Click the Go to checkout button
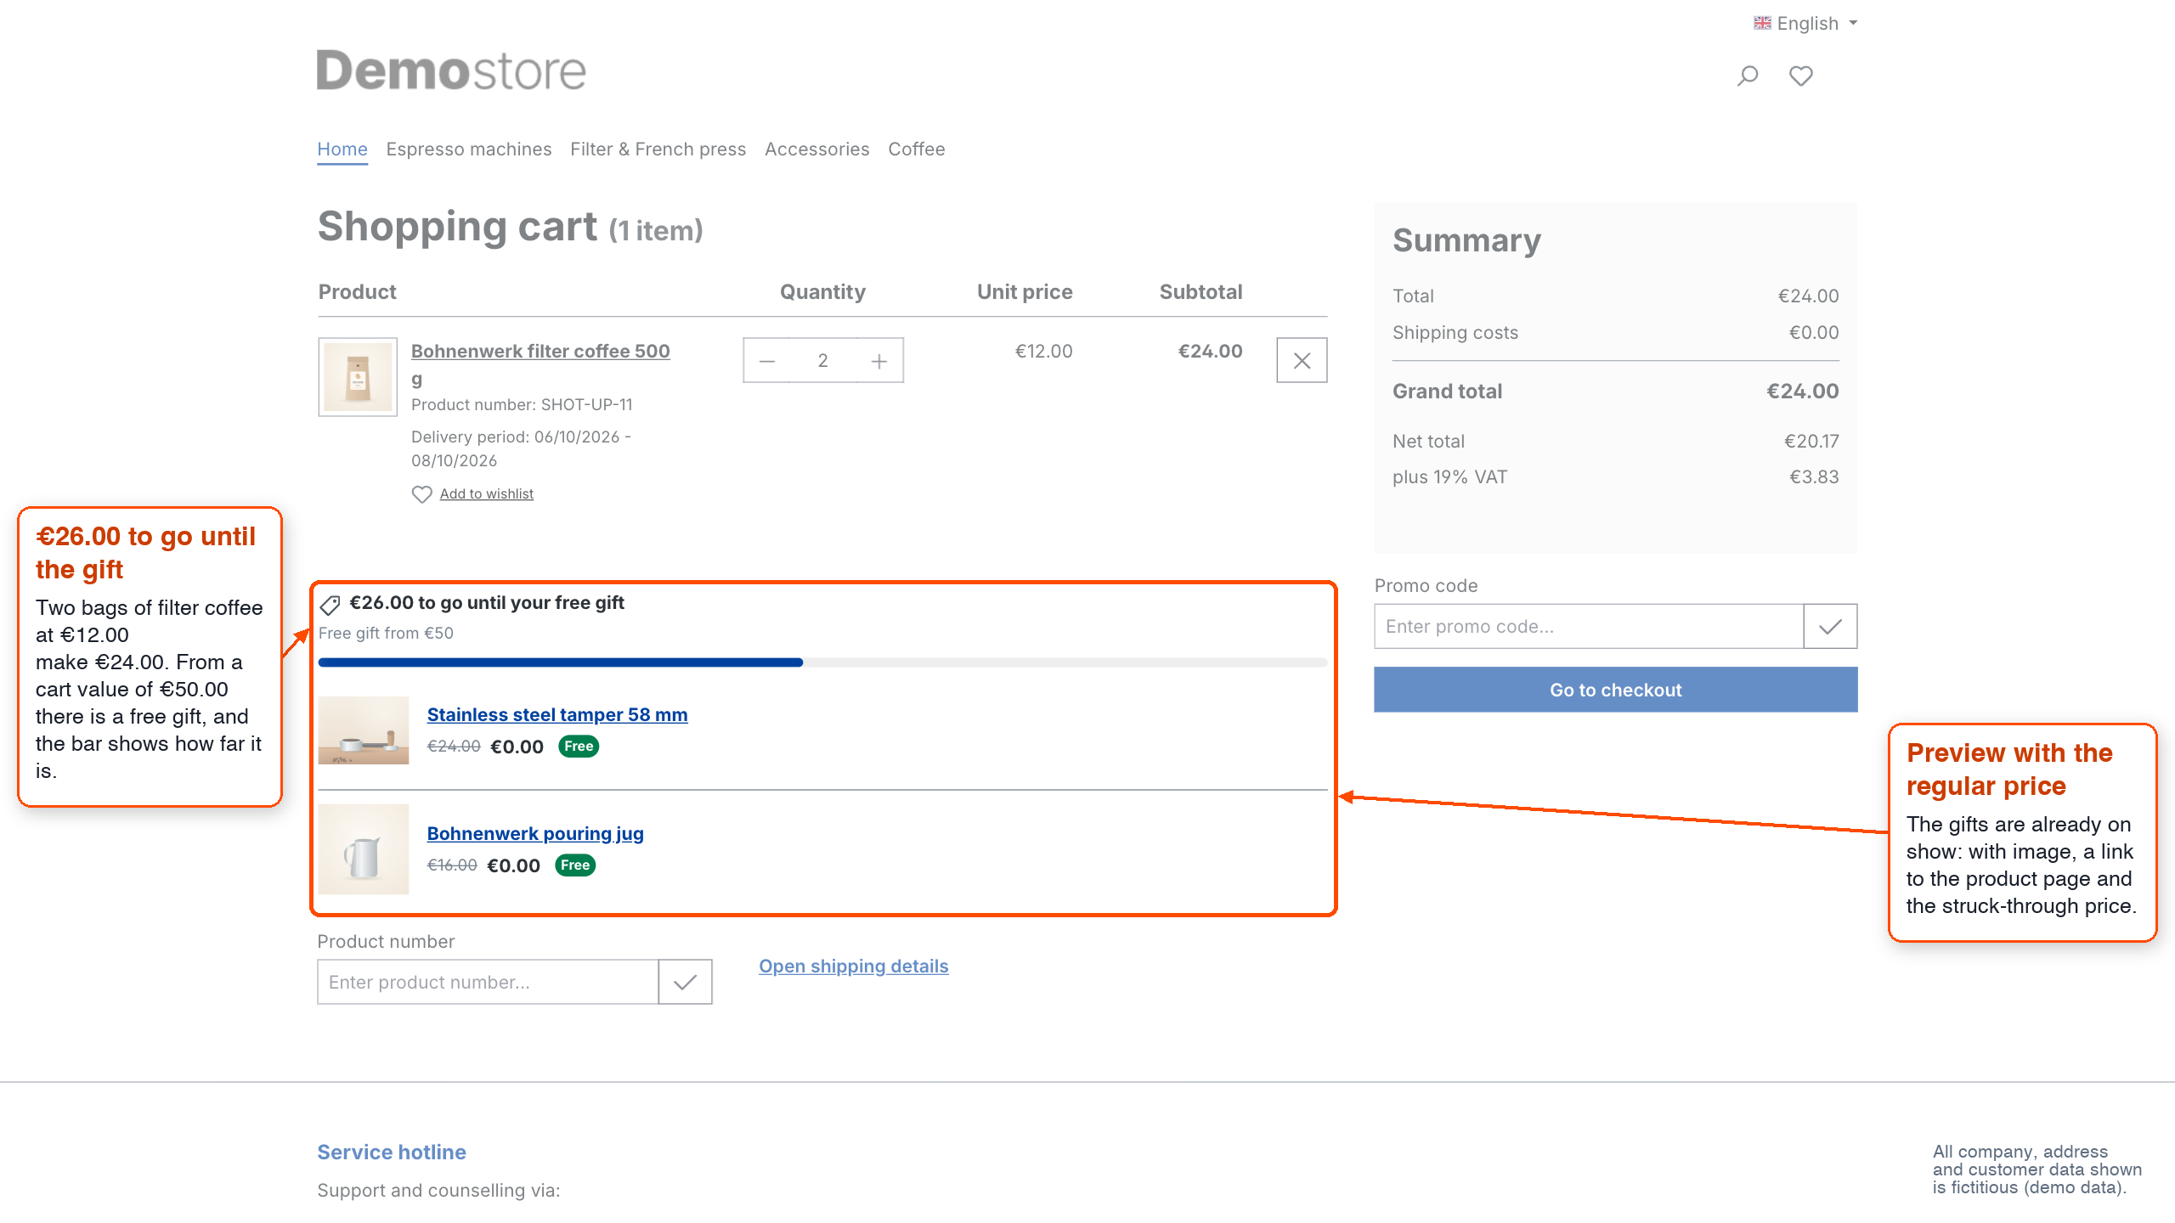Screen dimensions: 2175x1223 [x=1615, y=690]
